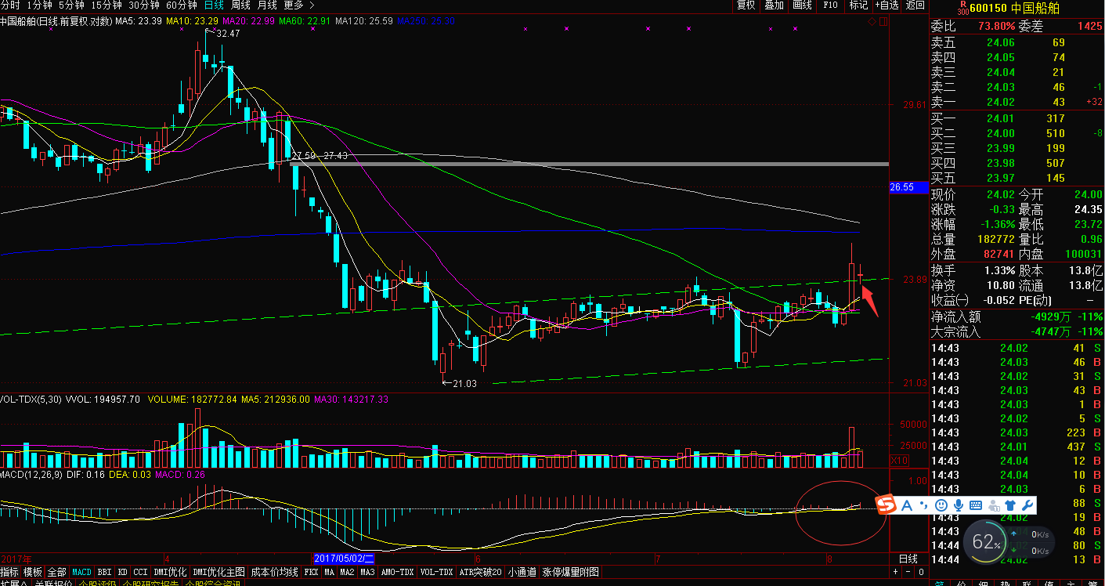
Task: Switch chart to 5分钟 period
Action: pos(71,5)
